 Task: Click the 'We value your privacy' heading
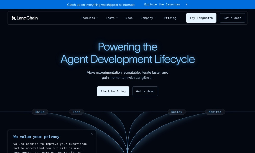point(36,137)
